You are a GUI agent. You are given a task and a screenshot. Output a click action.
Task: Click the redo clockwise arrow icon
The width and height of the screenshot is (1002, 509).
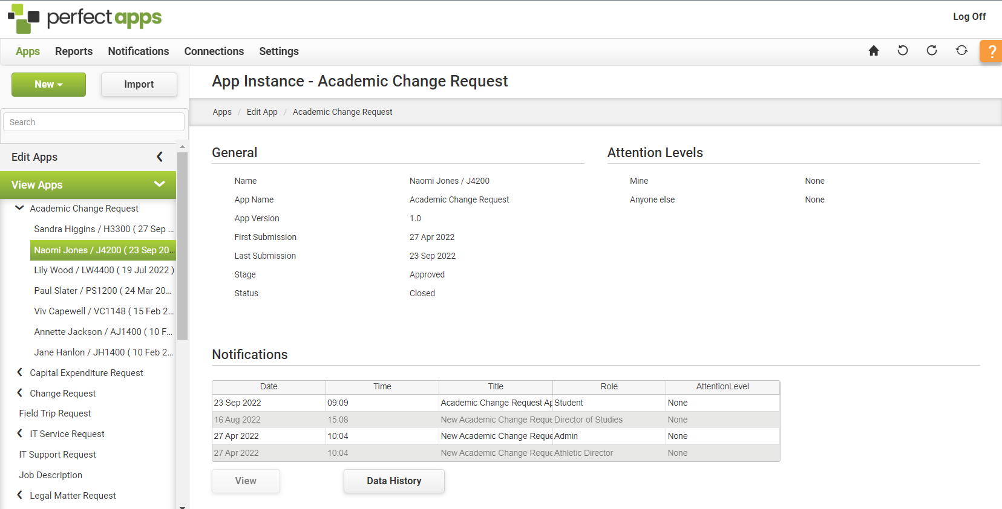coord(932,51)
